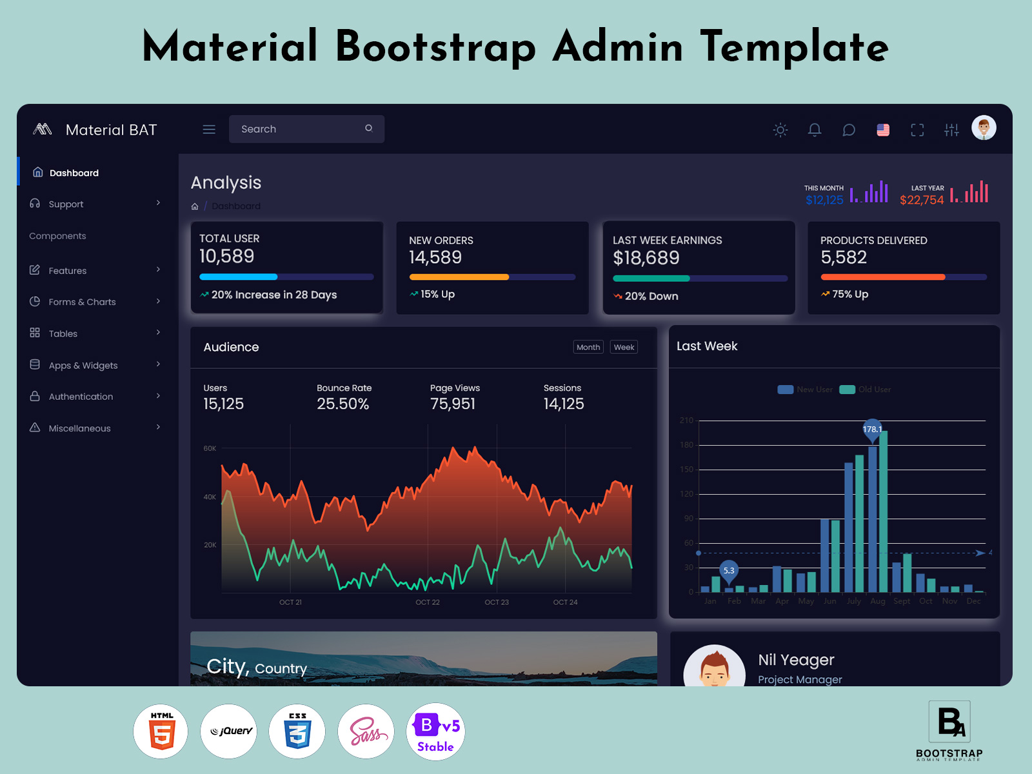Click the Features edit icon

(x=35, y=270)
